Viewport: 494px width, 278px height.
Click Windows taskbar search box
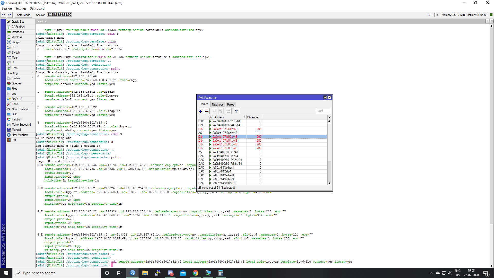point(57,273)
